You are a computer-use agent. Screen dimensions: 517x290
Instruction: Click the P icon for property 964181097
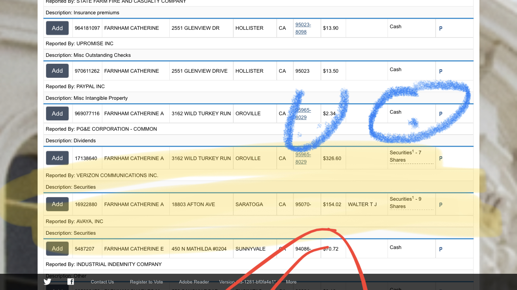click(441, 28)
